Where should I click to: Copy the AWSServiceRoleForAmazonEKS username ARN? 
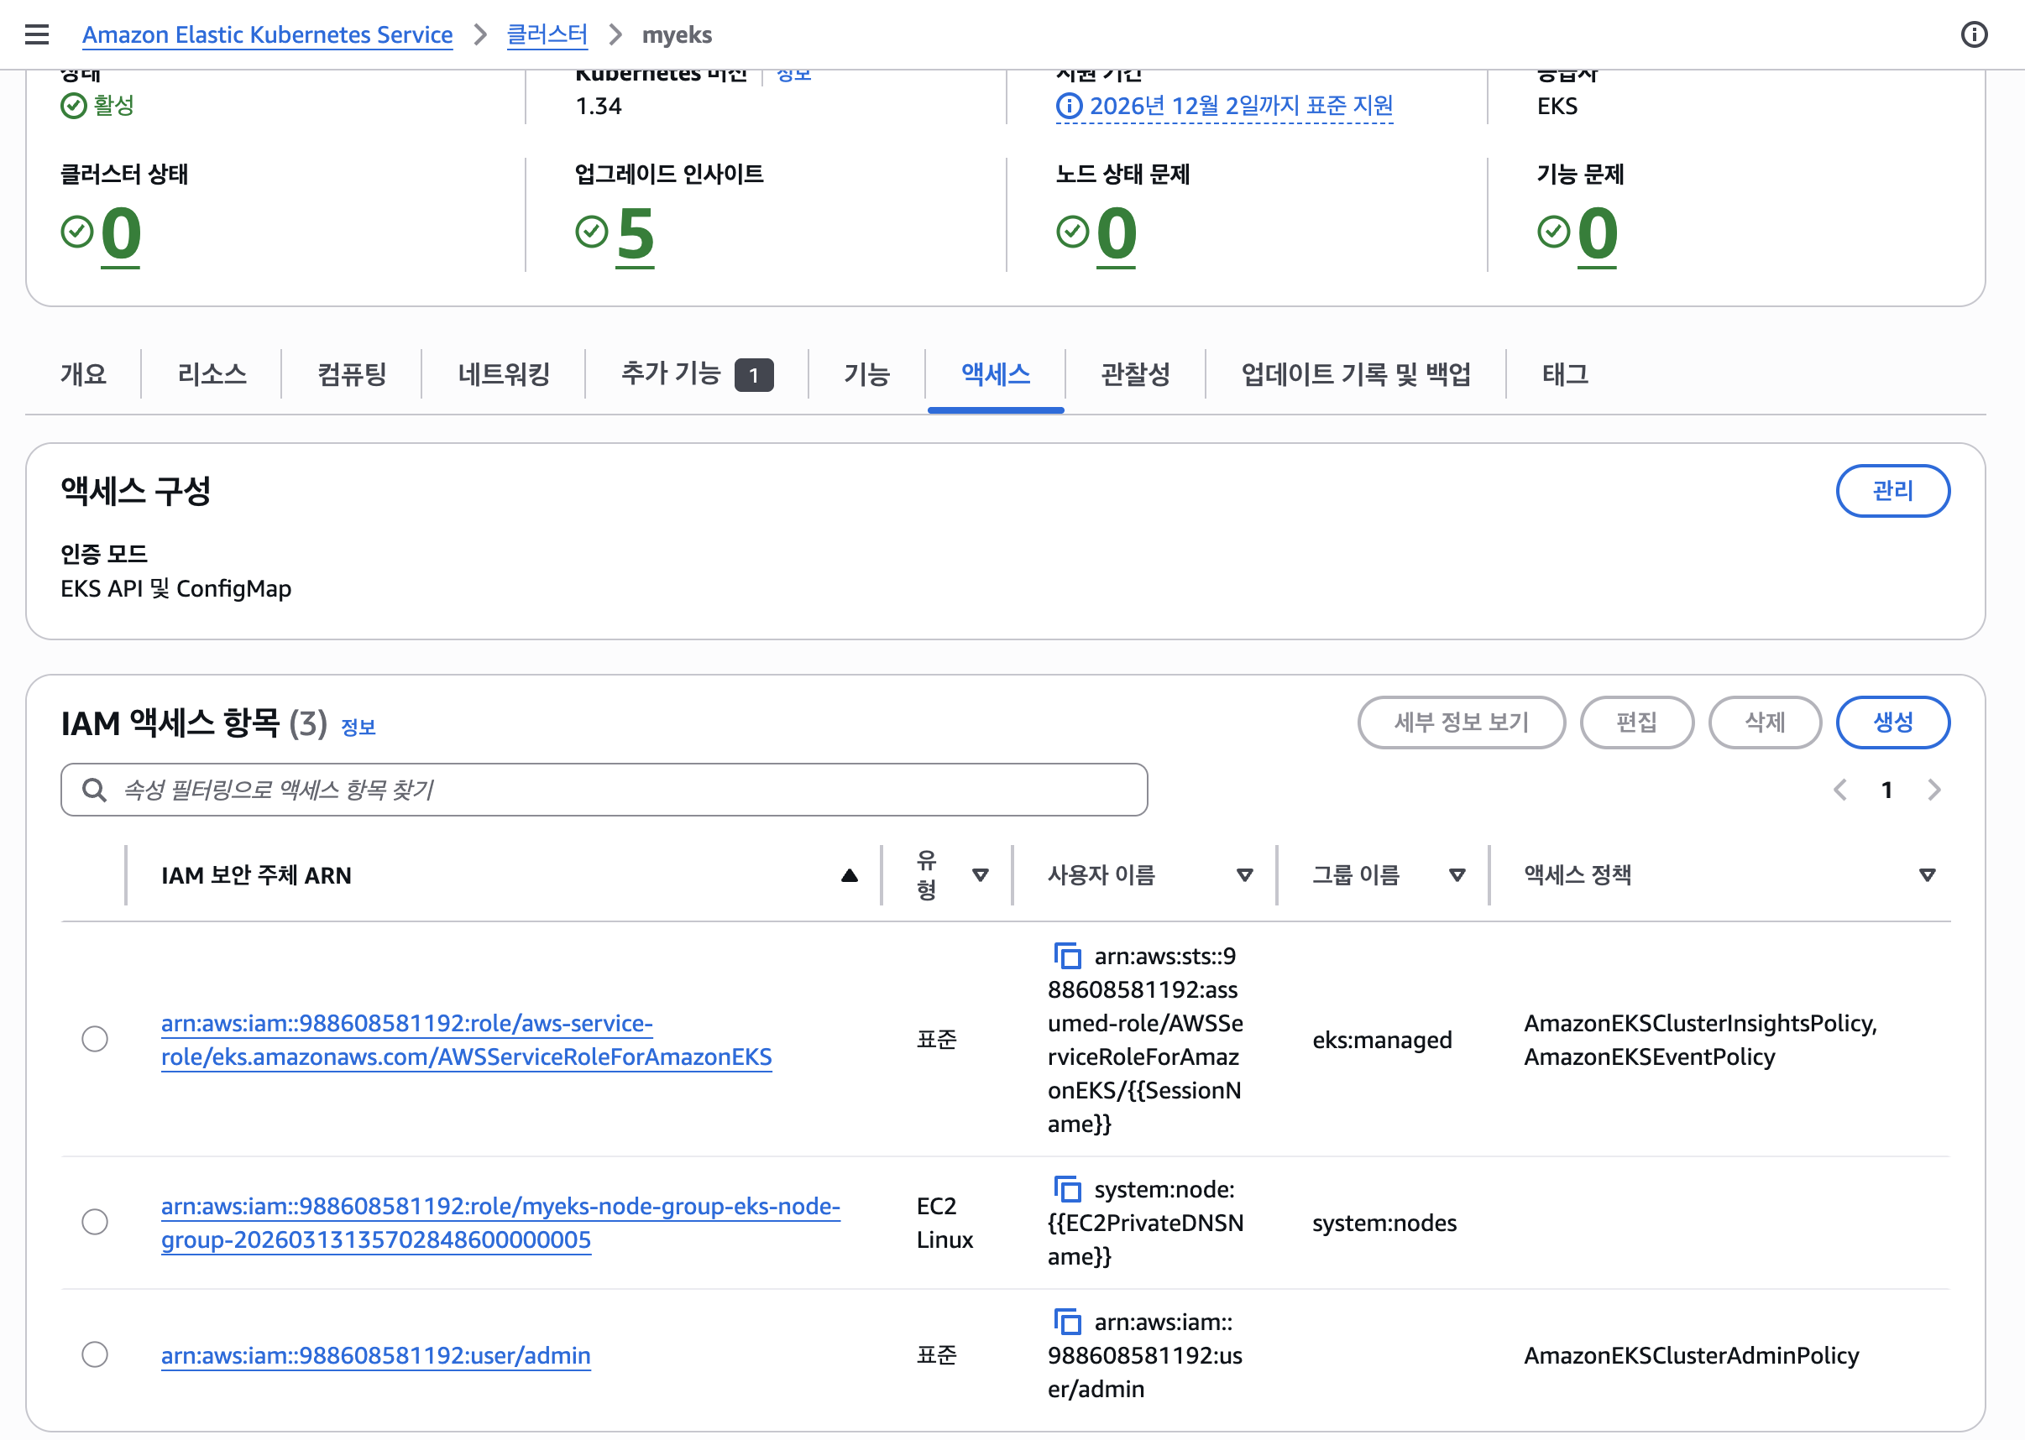coord(1067,956)
